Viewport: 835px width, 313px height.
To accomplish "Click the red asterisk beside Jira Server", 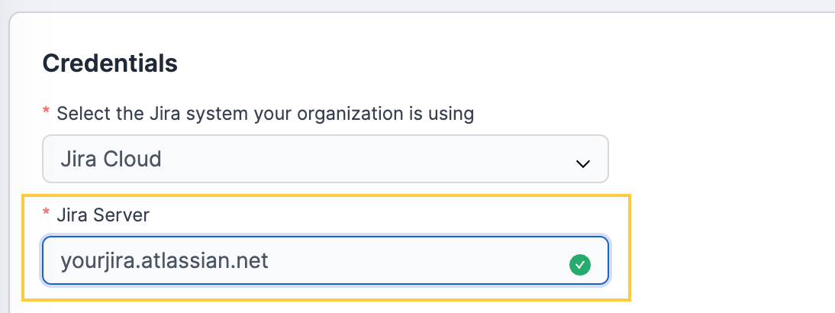I will pyautogui.click(x=46, y=214).
